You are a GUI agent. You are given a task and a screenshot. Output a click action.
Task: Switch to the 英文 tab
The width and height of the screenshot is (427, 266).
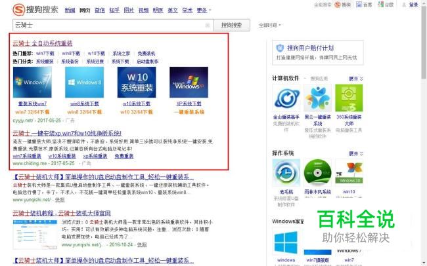173,10
